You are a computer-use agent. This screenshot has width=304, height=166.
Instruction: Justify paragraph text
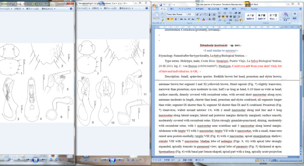[230, 17]
